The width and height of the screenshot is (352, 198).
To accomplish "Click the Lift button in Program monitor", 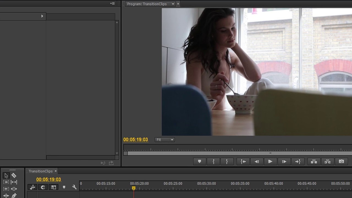I will [x=314, y=161].
